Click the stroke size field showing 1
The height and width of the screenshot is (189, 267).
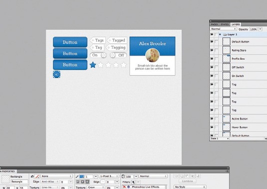click(89, 177)
